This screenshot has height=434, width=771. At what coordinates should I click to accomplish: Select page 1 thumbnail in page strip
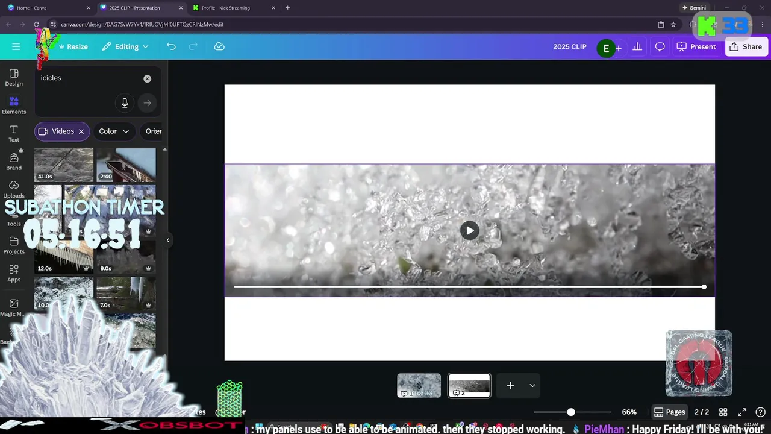[x=419, y=385]
